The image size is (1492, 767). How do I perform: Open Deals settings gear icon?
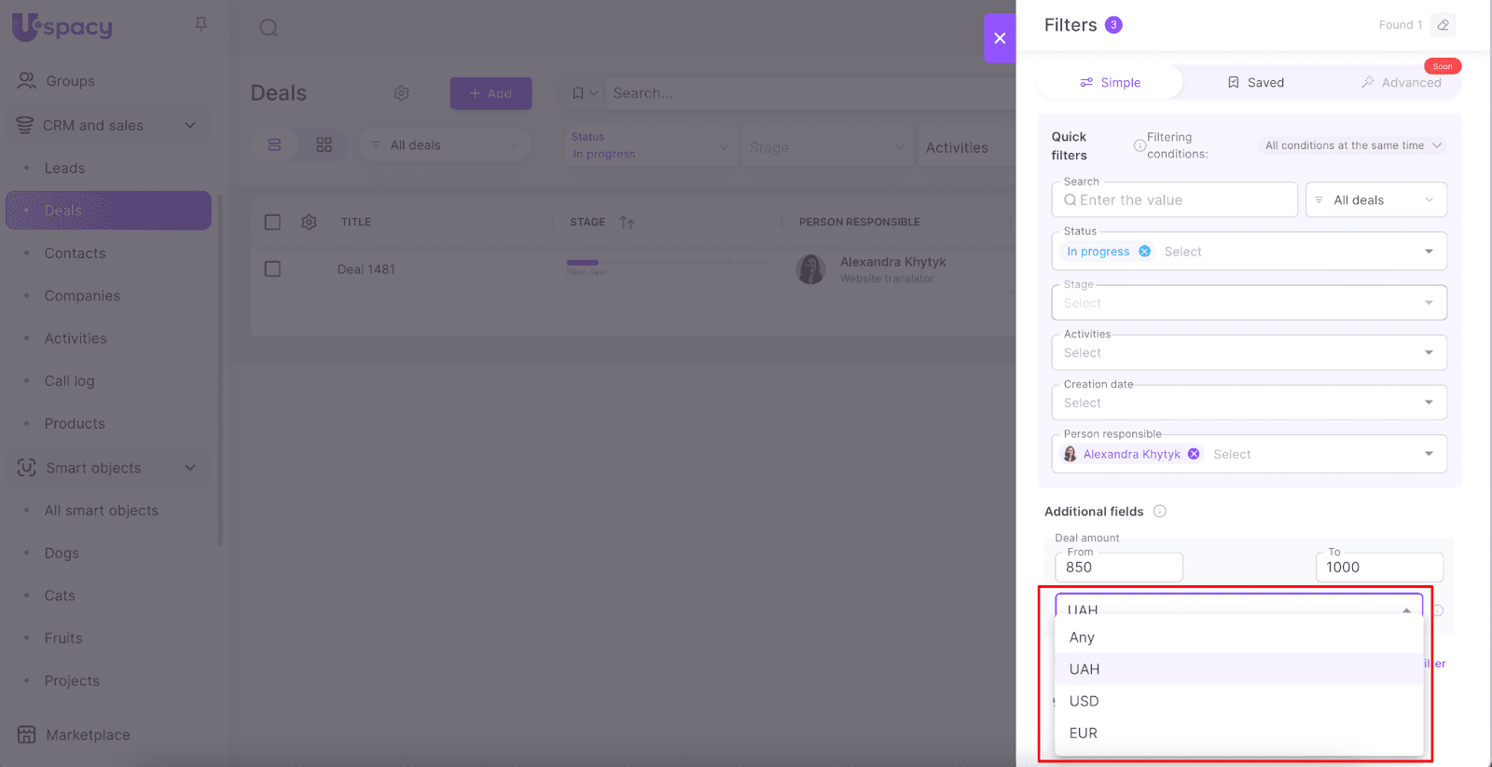point(401,93)
